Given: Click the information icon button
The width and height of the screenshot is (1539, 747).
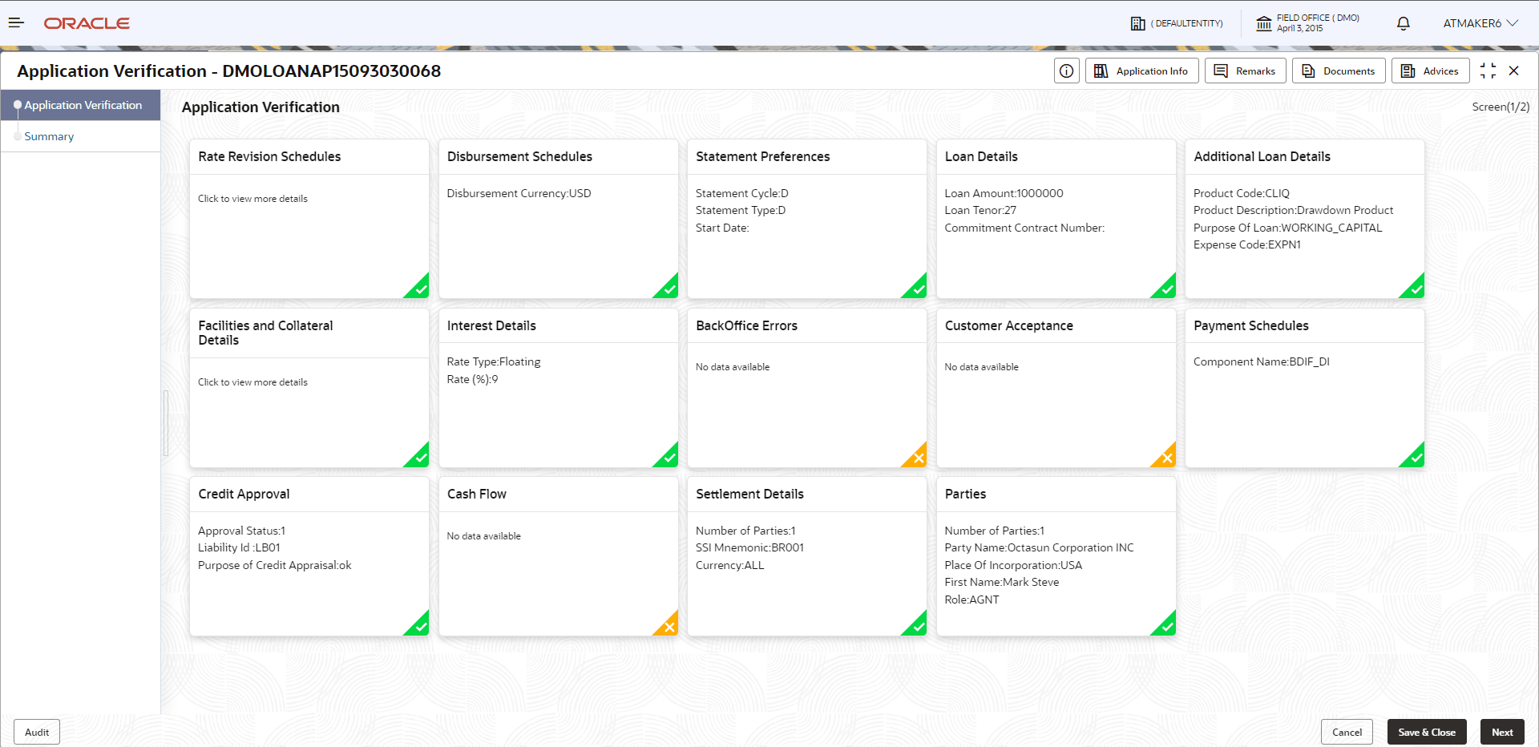Looking at the screenshot, I should [x=1066, y=71].
